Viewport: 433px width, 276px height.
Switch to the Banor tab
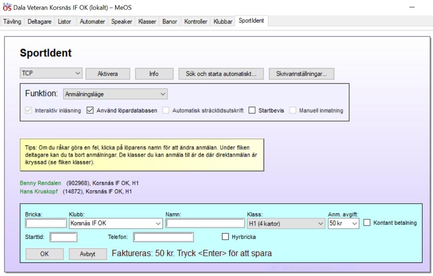coord(170,22)
